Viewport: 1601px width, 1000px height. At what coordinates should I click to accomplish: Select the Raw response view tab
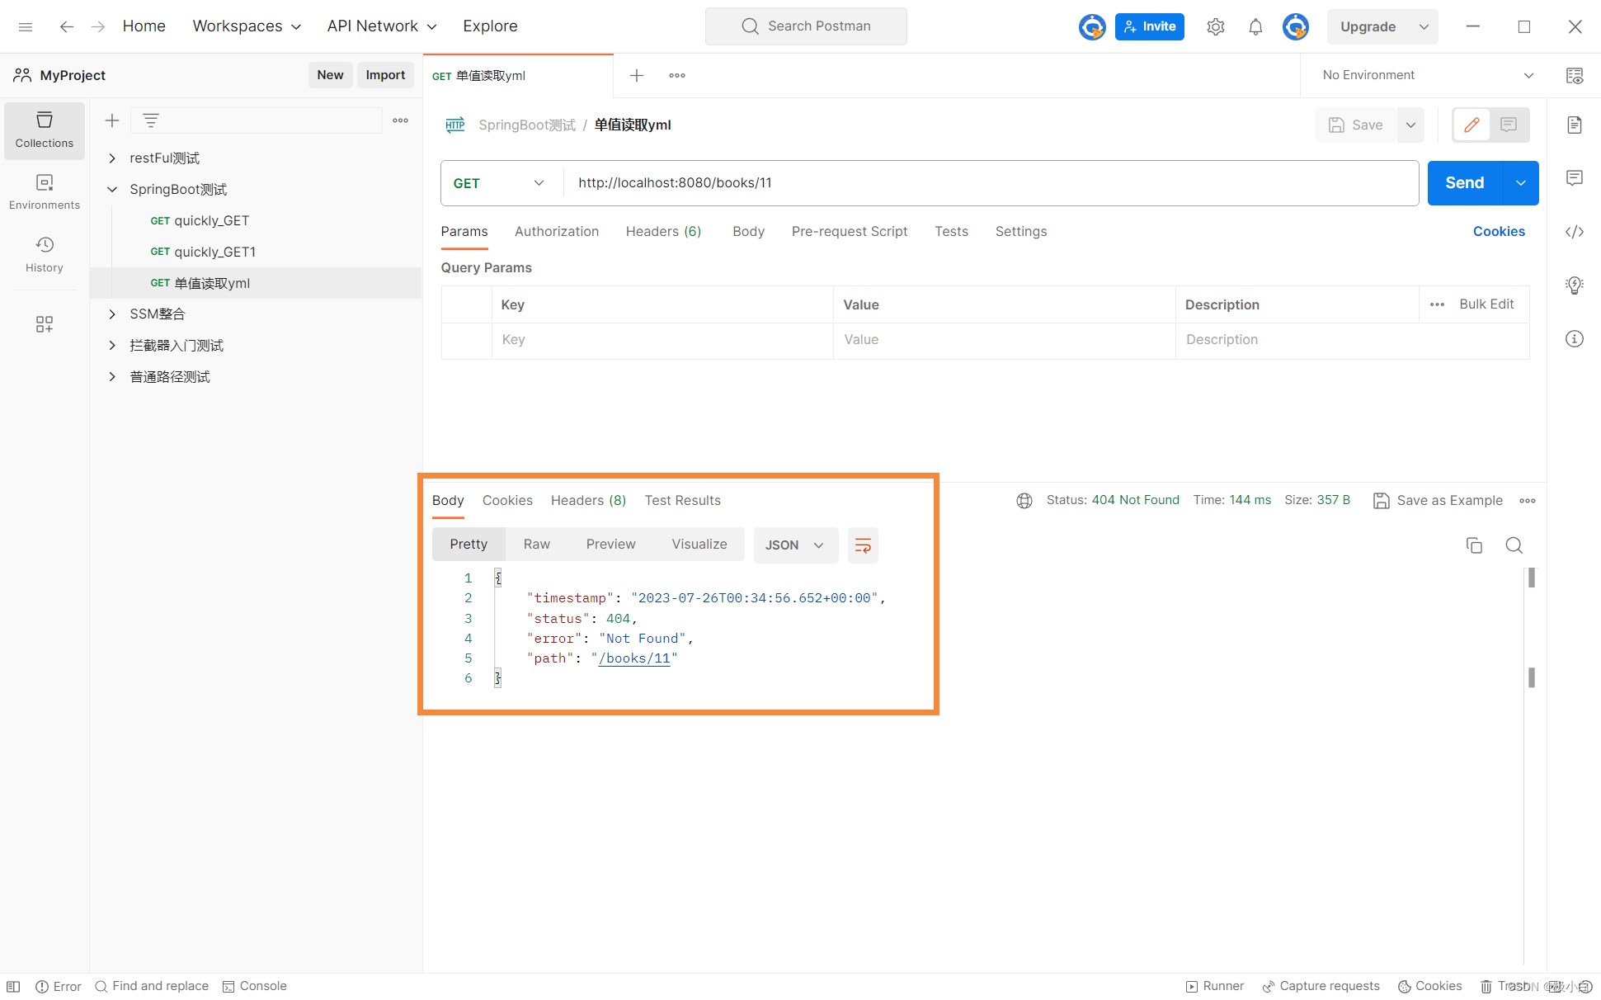(537, 545)
